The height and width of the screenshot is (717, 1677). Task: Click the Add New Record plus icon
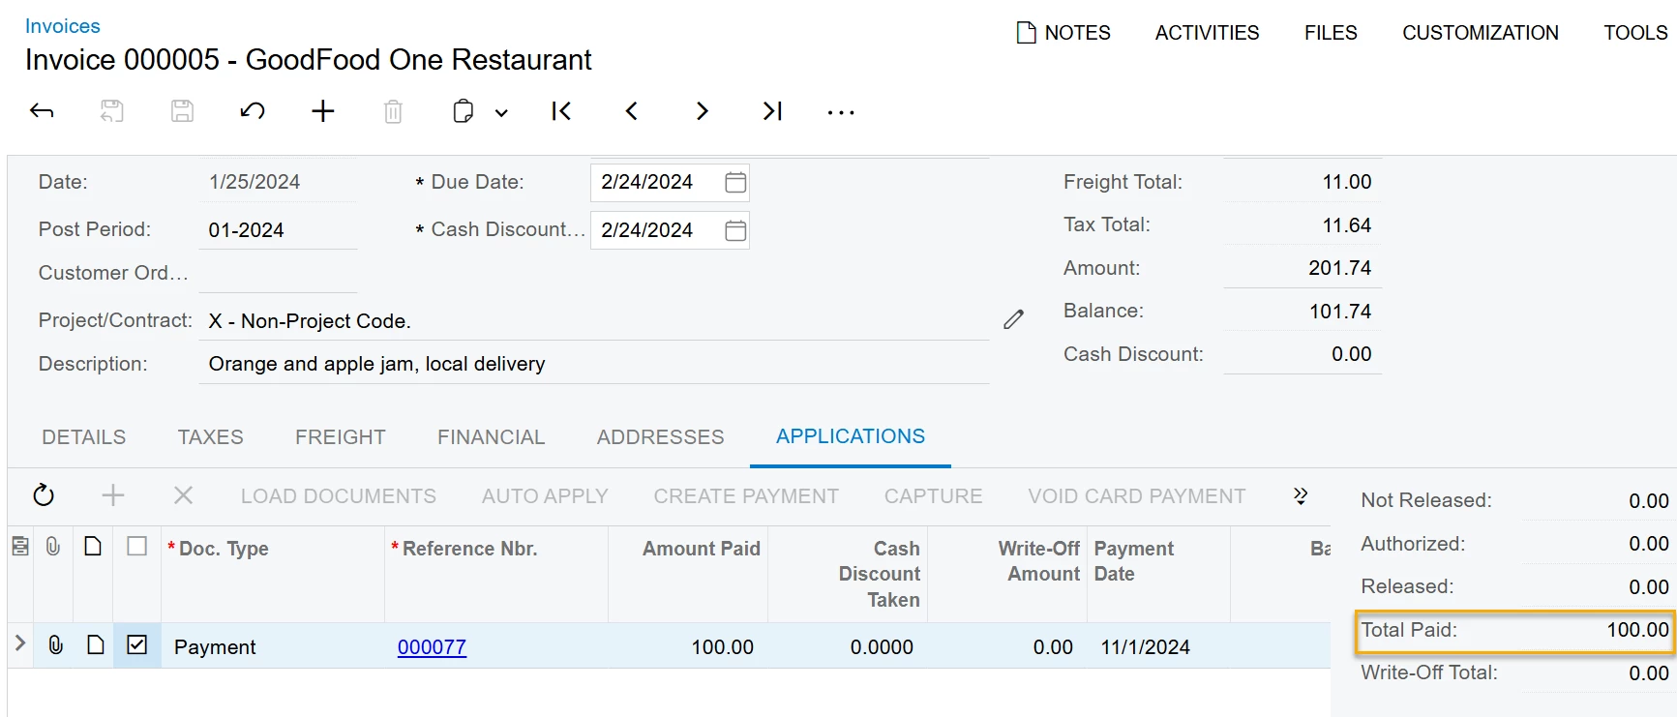tap(323, 111)
